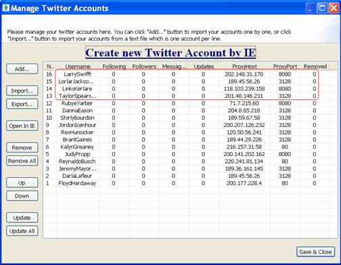341x265 pixels.
Task: Select the RexHunsicker username
Action: point(77,132)
